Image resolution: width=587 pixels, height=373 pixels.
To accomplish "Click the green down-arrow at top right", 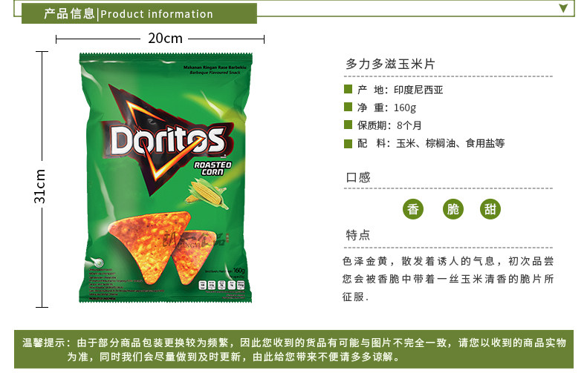I will 563,8.
